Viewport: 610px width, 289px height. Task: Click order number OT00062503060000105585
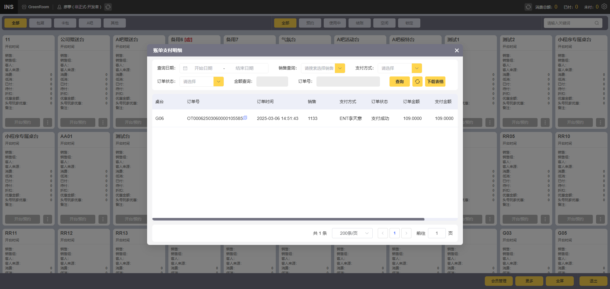point(215,118)
